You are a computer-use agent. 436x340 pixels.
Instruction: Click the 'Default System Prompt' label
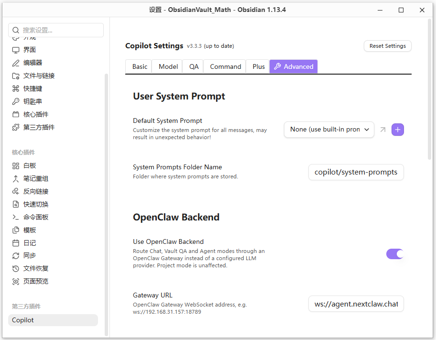click(167, 121)
